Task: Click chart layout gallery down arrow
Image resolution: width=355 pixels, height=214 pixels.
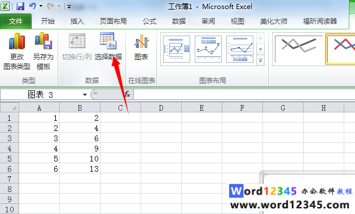Action: [261, 49]
